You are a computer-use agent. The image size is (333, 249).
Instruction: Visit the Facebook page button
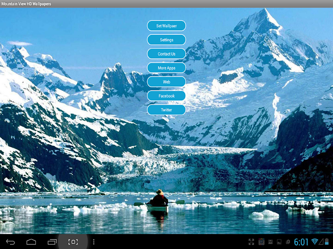click(x=167, y=96)
